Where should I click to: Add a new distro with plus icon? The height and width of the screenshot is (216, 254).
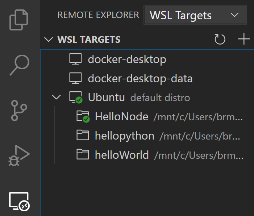pos(244,39)
